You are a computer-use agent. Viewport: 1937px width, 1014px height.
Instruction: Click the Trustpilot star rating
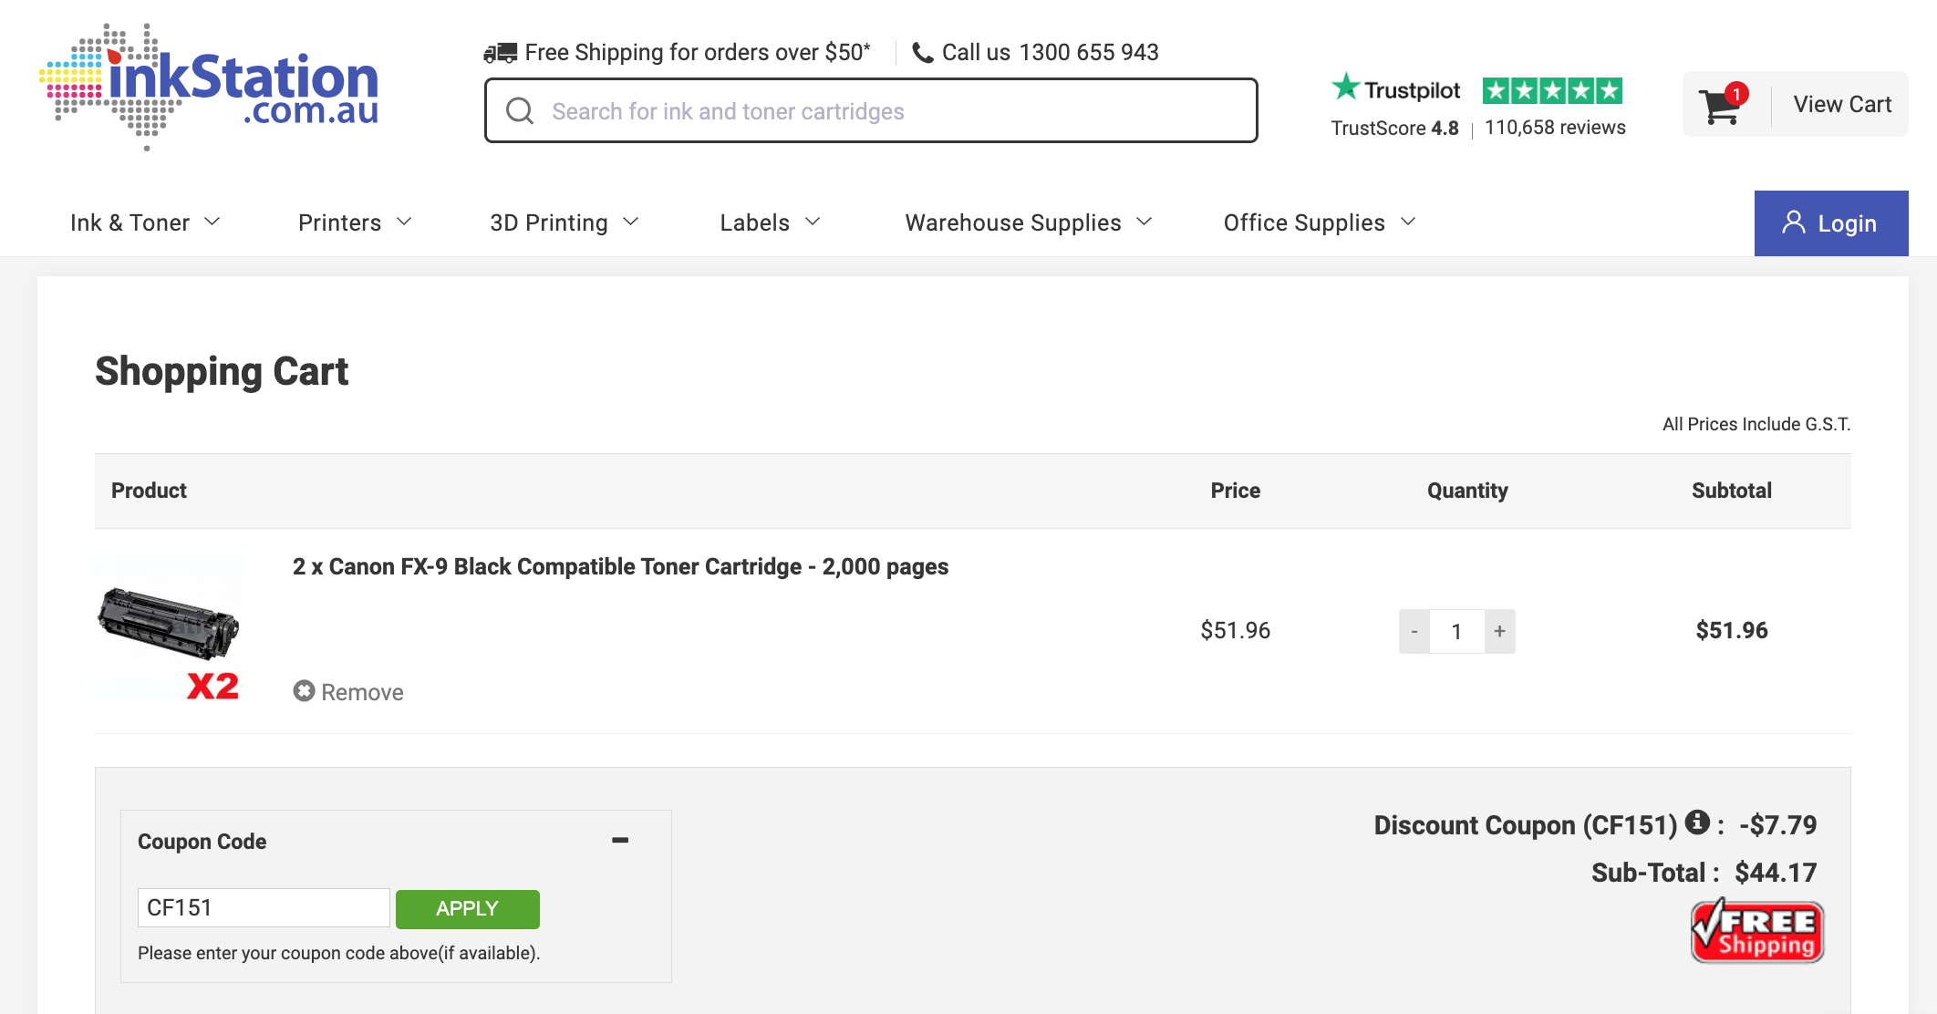click(x=1552, y=90)
